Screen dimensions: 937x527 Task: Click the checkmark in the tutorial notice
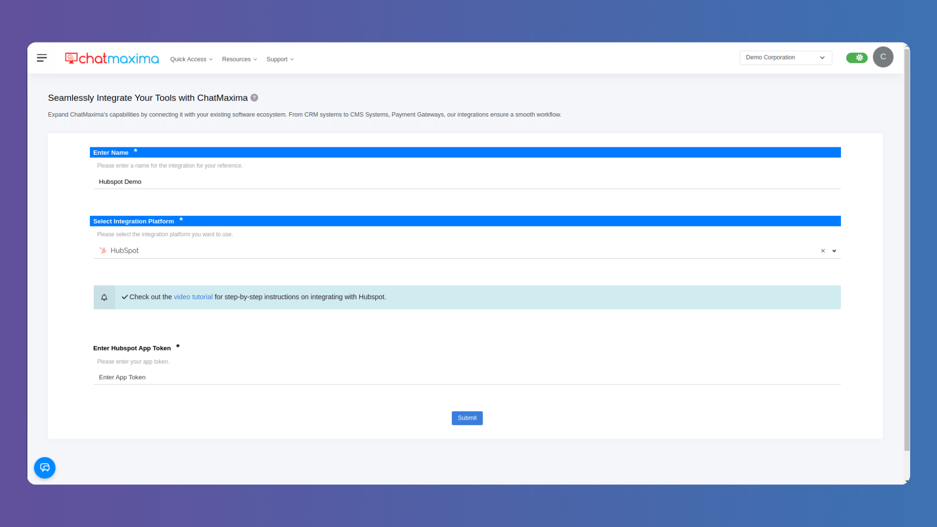[x=125, y=296]
